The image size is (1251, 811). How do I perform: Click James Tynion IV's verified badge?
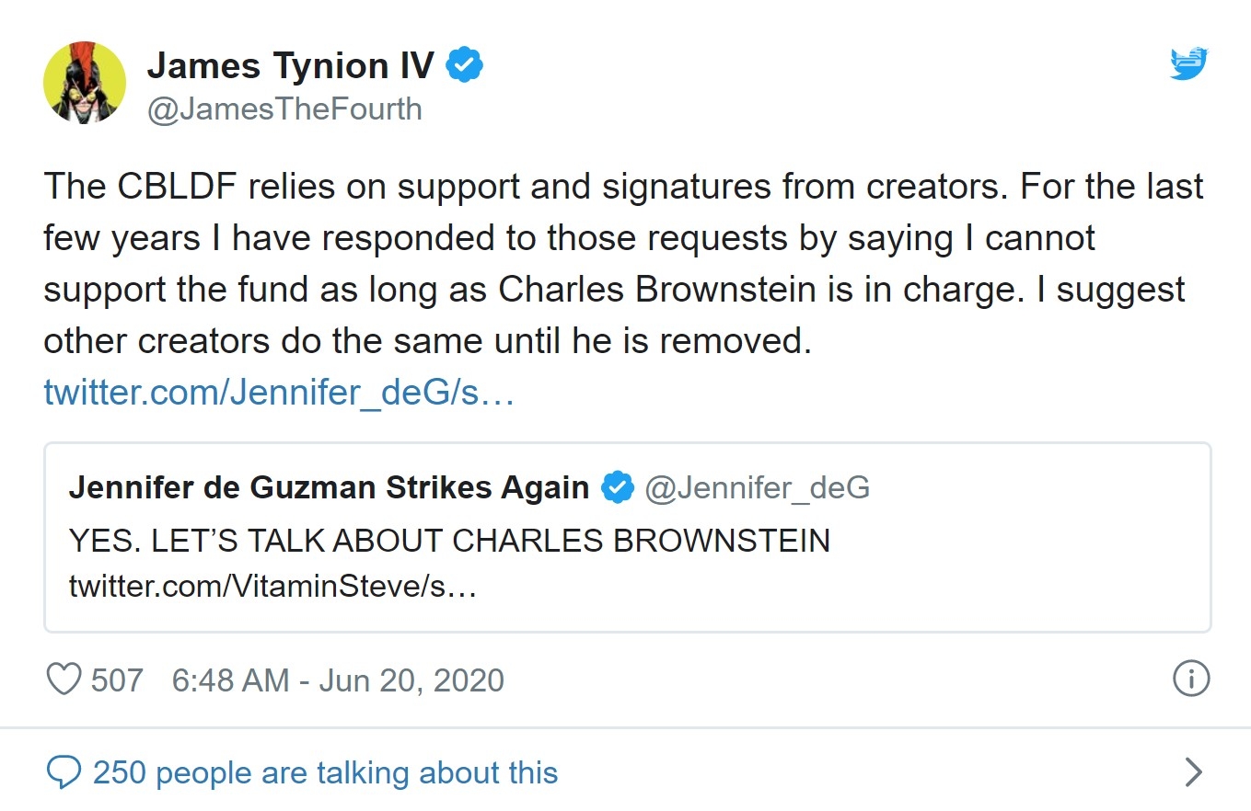[x=465, y=66]
